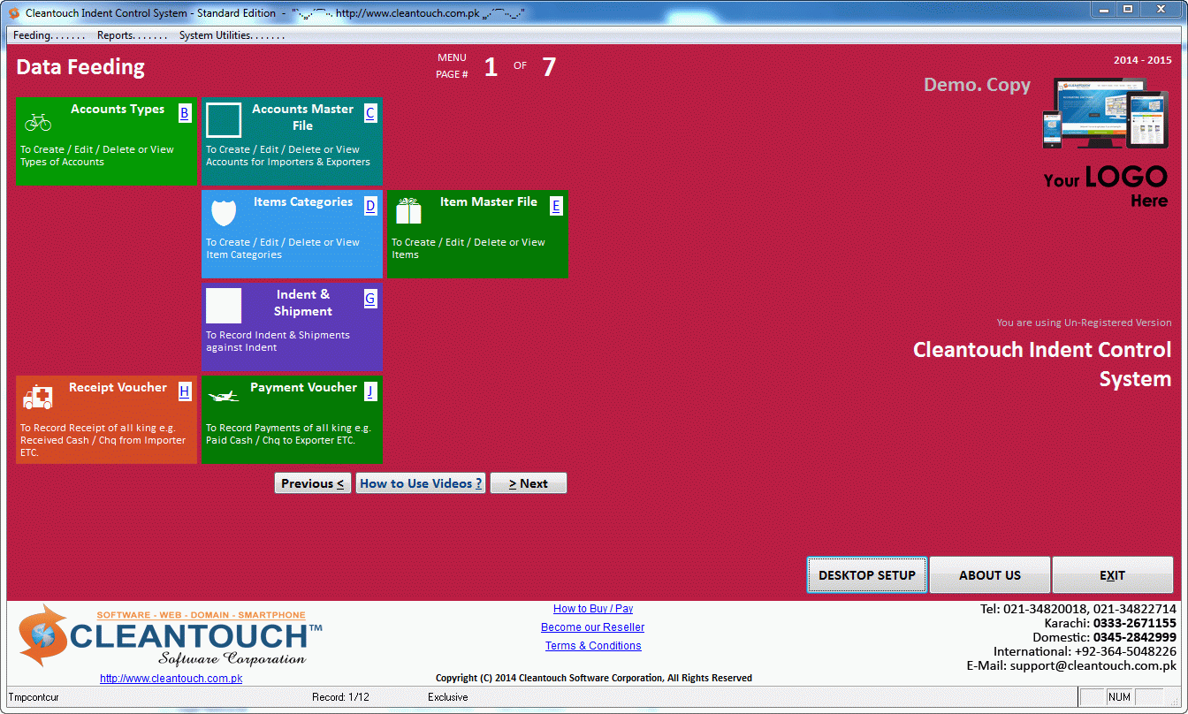Click the shield icon on Items Categories
The width and height of the screenshot is (1188, 714).
point(224,212)
